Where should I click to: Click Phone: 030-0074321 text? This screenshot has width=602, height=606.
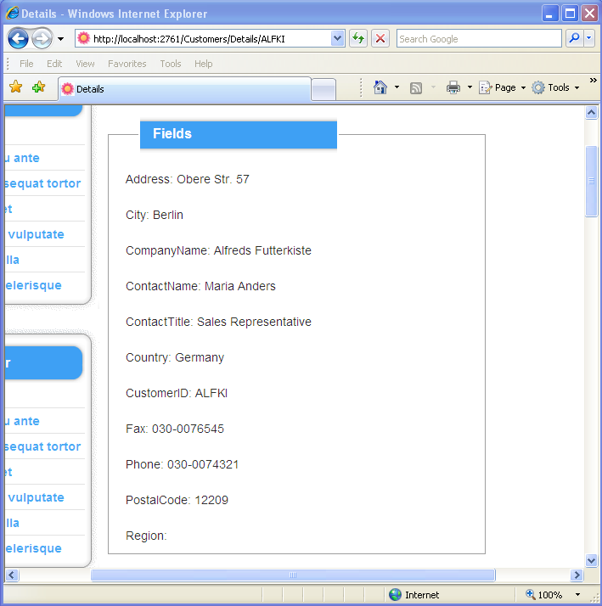pos(182,464)
